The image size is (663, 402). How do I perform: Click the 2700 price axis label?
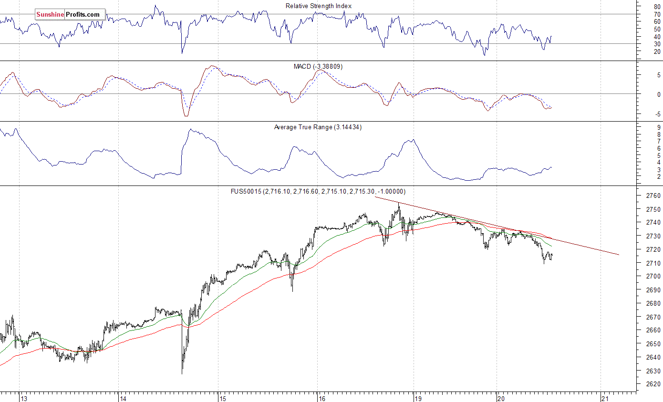click(653, 277)
